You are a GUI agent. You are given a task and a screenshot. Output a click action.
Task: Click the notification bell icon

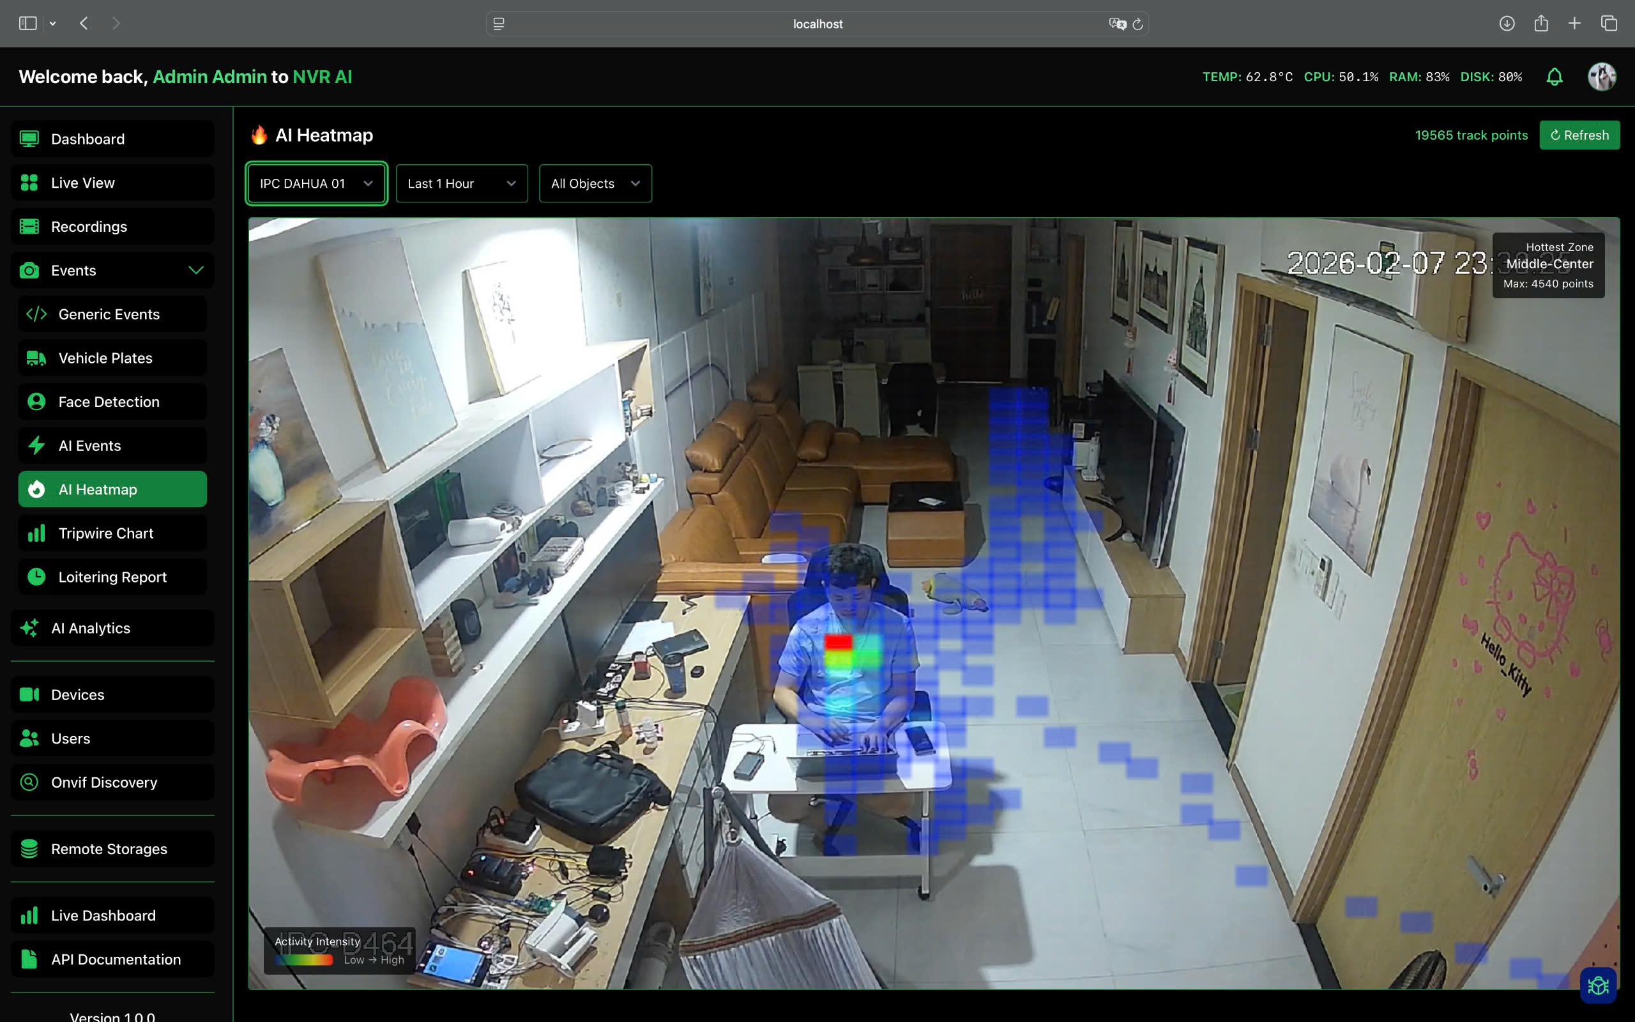pos(1554,77)
